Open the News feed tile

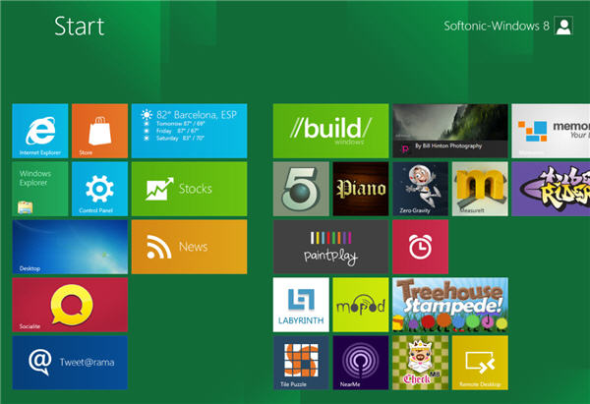[189, 247]
